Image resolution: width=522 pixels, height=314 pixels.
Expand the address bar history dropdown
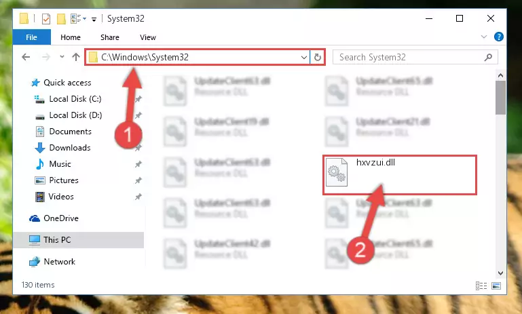303,57
